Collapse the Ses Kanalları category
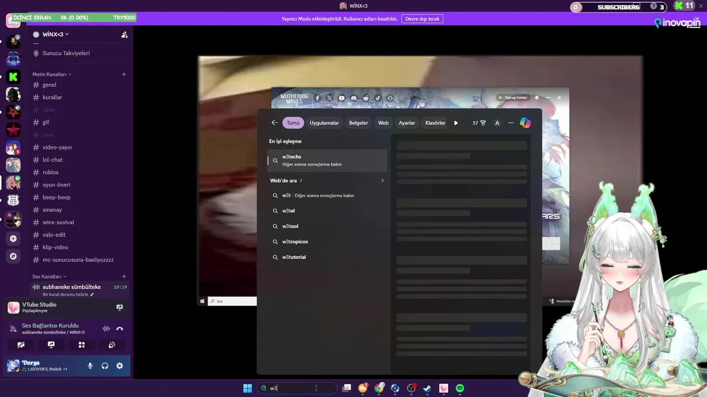The width and height of the screenshot is (707, 397). (49, 276)
